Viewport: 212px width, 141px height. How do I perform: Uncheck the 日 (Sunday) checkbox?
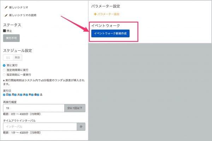(x=4, y=95)
